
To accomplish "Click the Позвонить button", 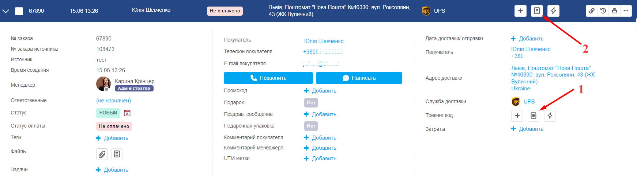I will (x=268, y=78).
